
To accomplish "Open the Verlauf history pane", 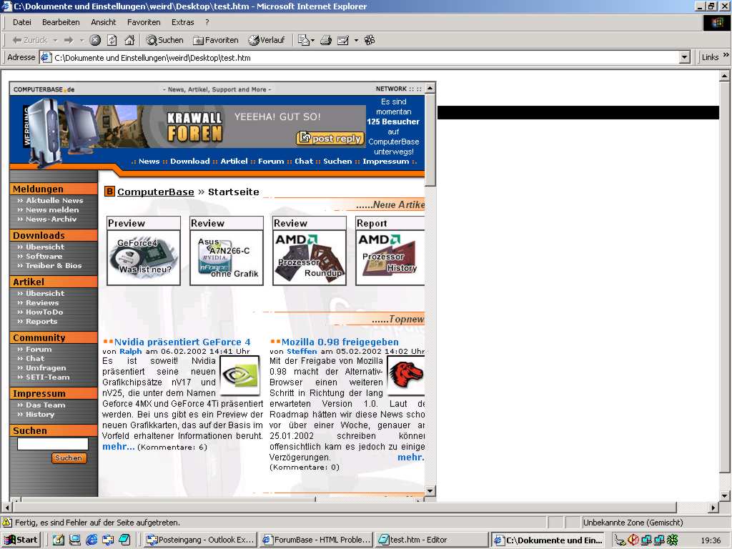I will click(x=267, y=40).
